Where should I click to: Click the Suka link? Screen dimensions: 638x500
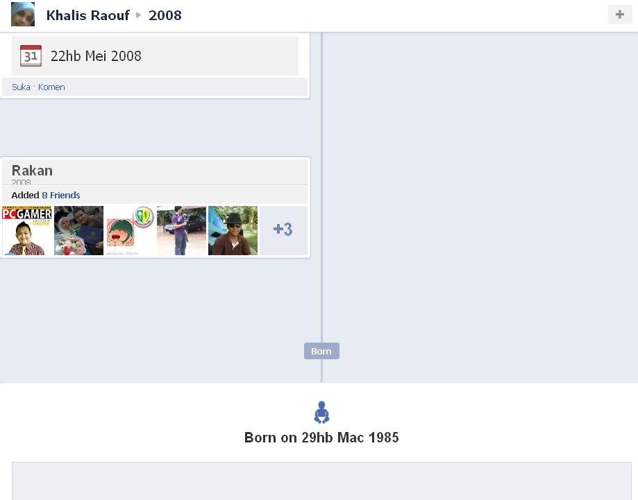21,87
